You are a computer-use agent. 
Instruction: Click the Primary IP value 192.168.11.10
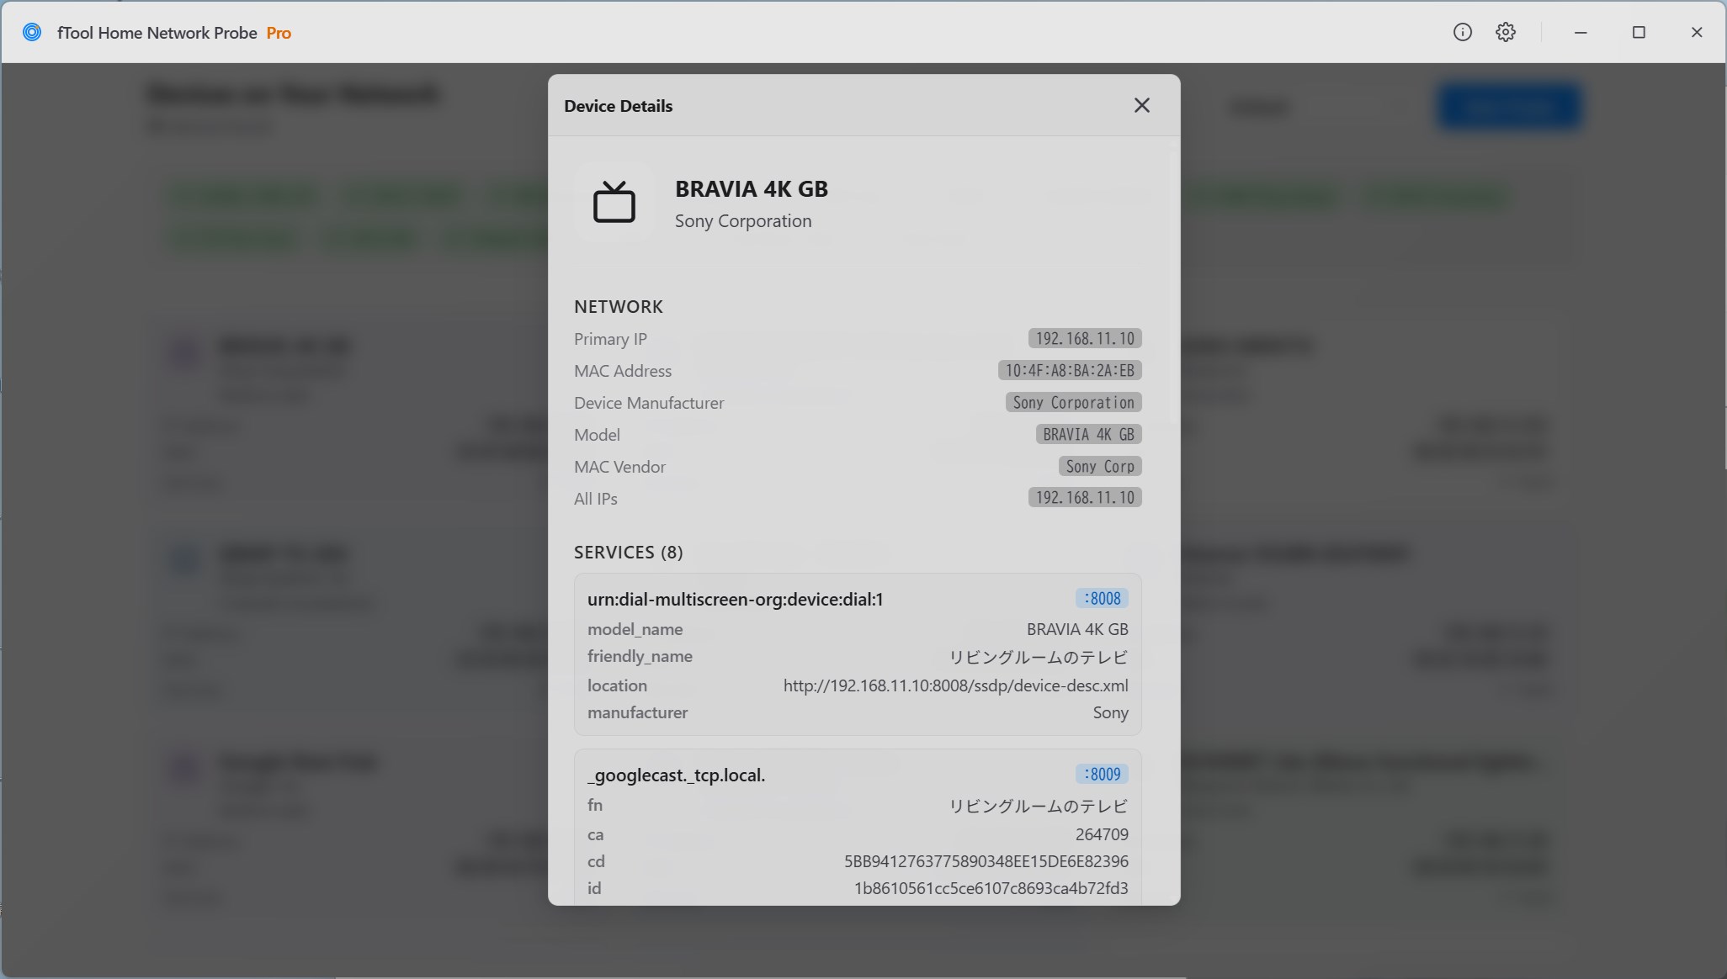(1085, 338)
